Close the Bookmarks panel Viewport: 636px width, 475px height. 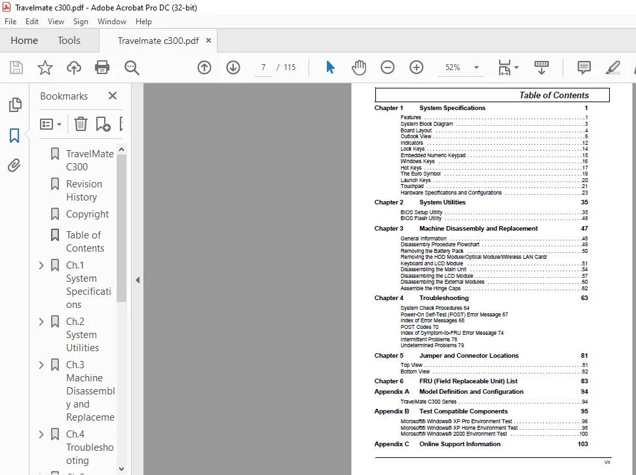pos(113,96)
